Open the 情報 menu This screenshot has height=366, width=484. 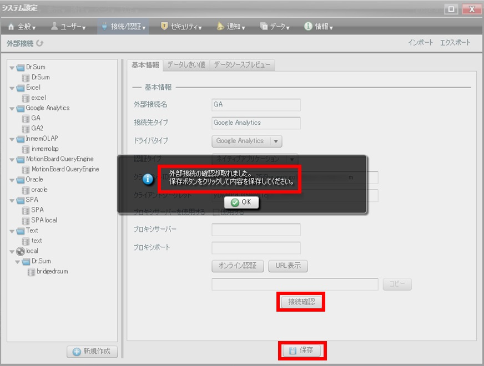[x=319, y=27]
